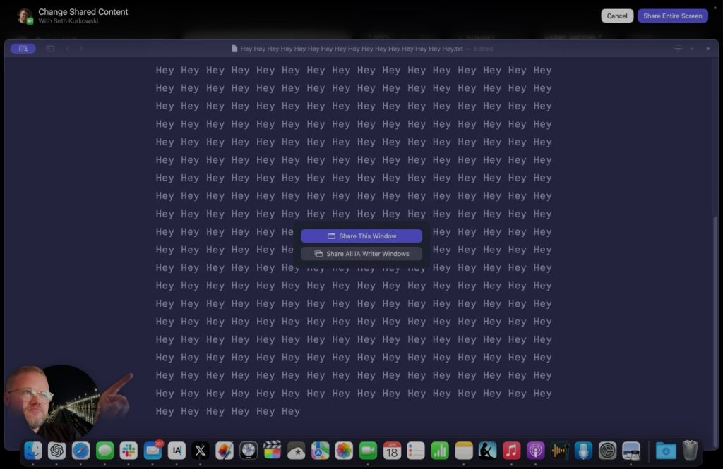This screenshot has width=723, height=469.
Task: Open Final Cut Pro from the dock
Action: (272, 450)
